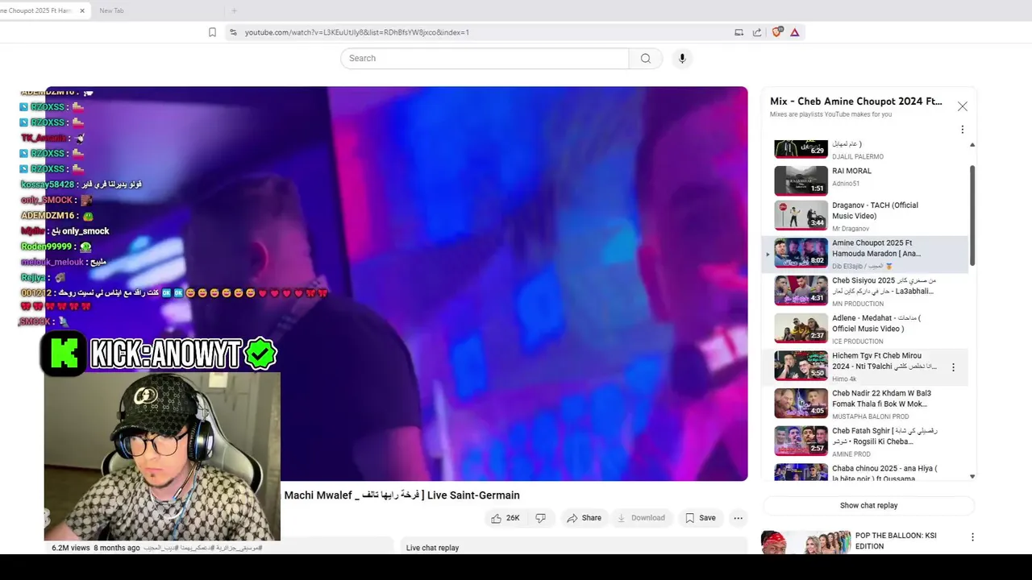The image size is (1032, 580).
Task: Open options for POP THE BALLOON video
Action: click(972, 537)
